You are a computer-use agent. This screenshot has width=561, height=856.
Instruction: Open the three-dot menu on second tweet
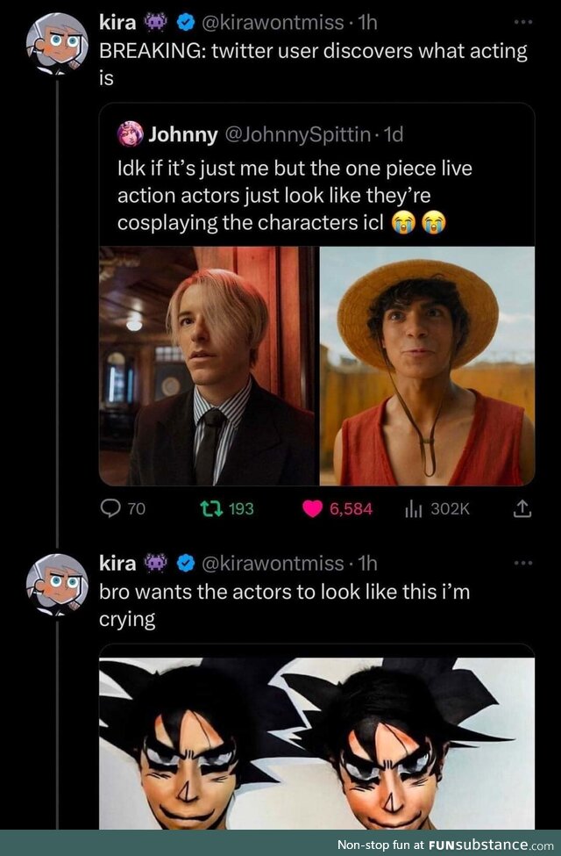(x=522, y=563)
